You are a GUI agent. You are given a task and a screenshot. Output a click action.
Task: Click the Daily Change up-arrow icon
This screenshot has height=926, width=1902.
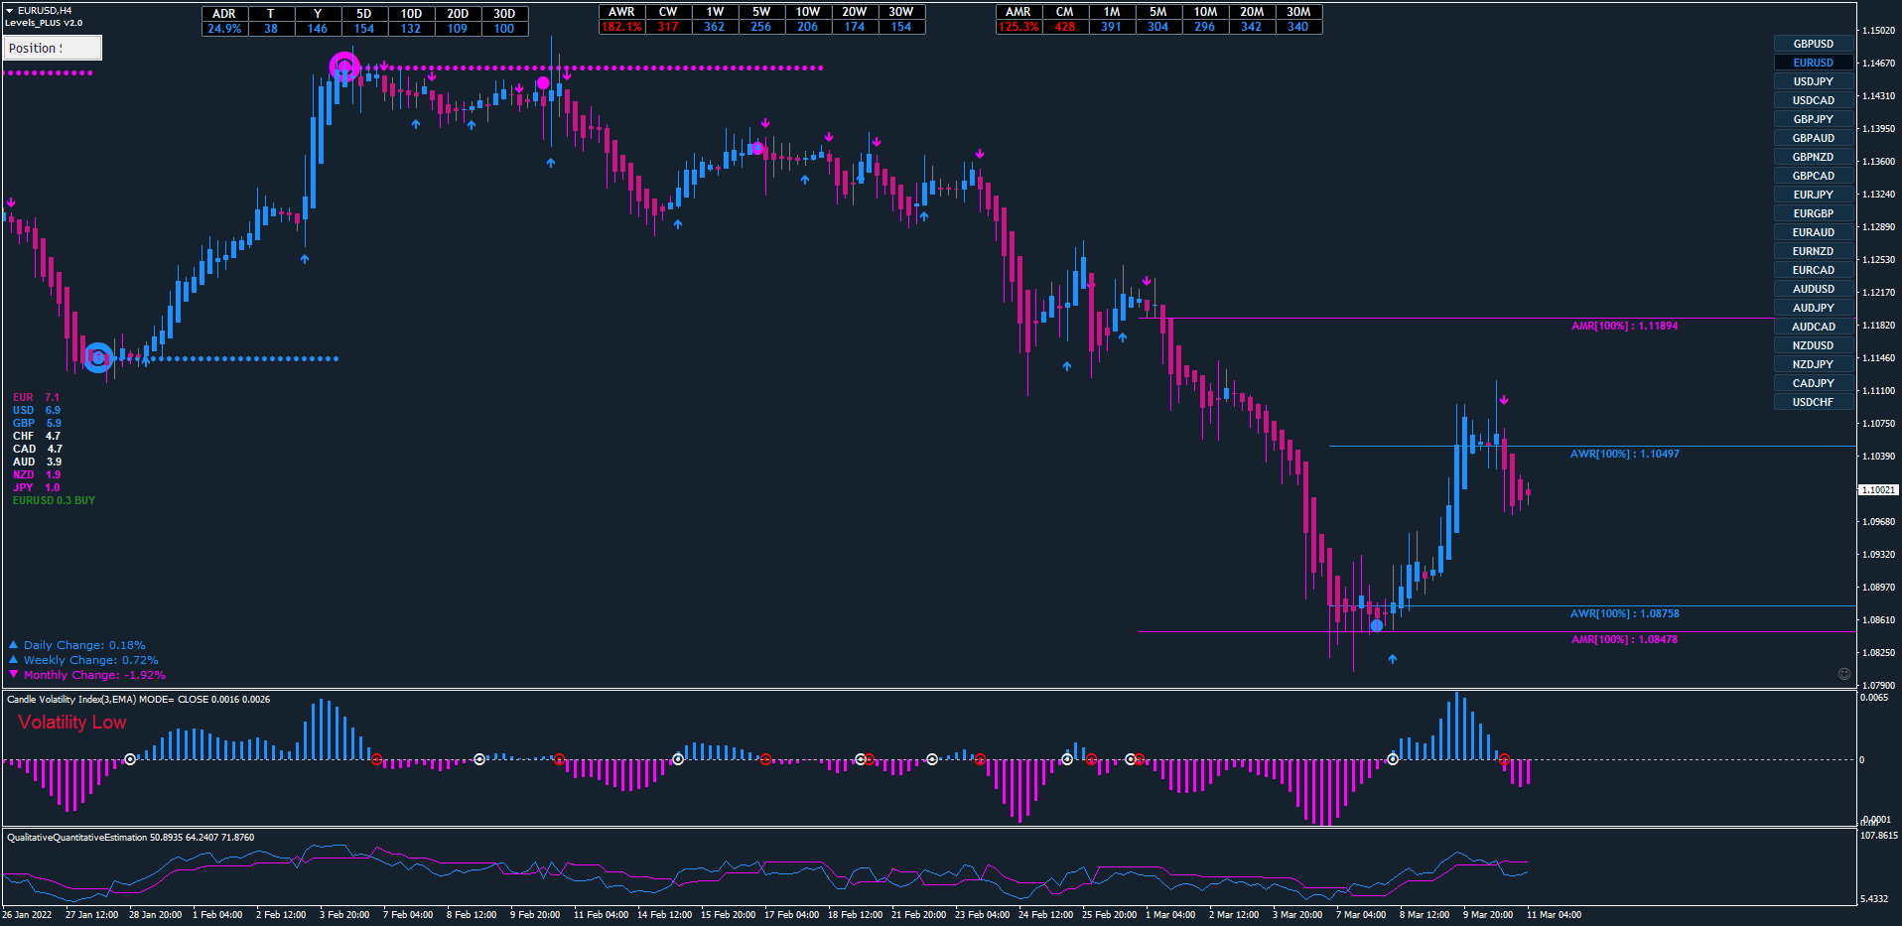click(14, 645)
